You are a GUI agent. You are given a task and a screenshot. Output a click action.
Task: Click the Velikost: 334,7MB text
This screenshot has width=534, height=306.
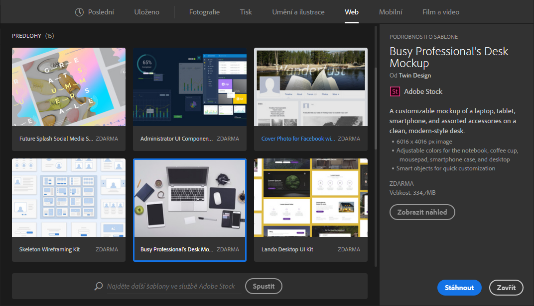click(412, 193)
